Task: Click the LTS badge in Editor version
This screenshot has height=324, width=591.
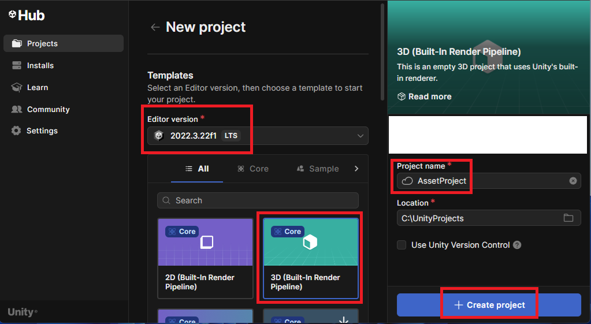Action: coord(231,136)
